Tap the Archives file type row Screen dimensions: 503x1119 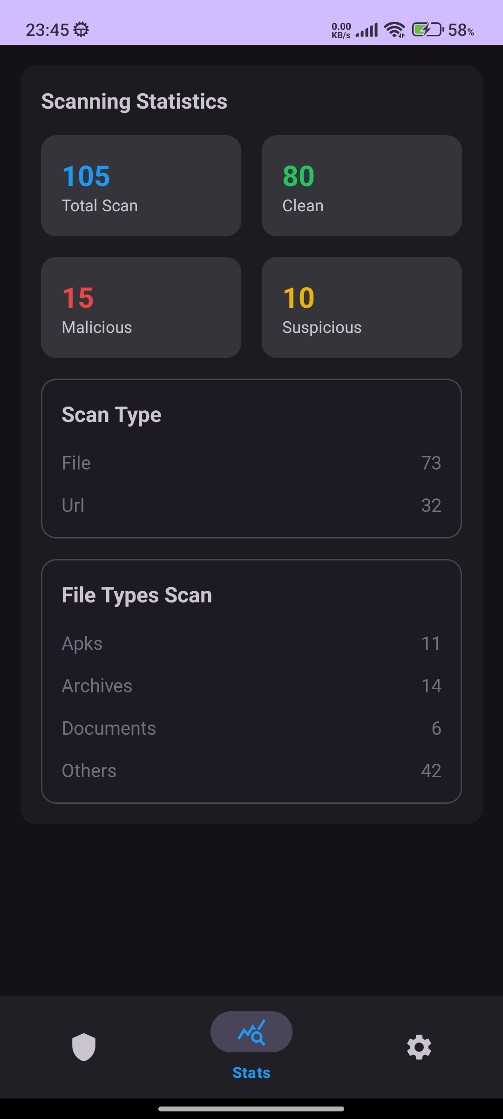tap(251, 686)
